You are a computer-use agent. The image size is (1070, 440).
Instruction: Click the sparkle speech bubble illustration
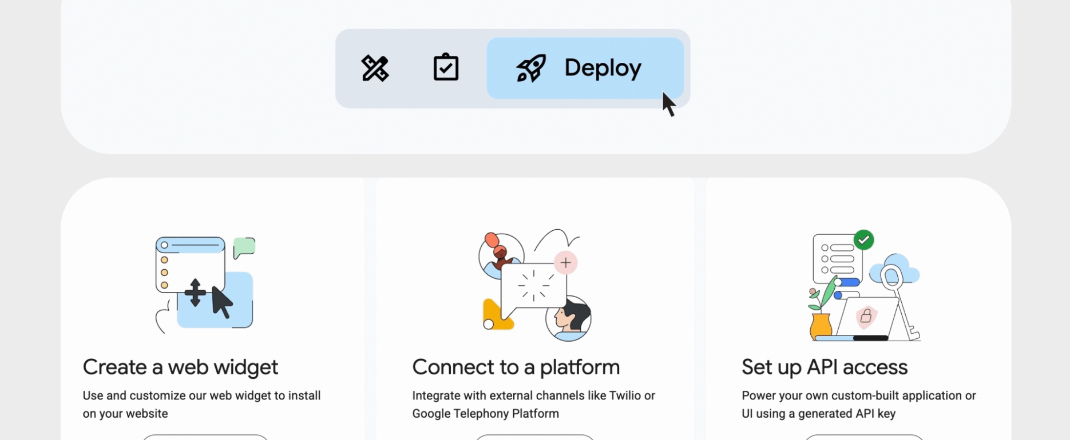click(x=533, y=286)
